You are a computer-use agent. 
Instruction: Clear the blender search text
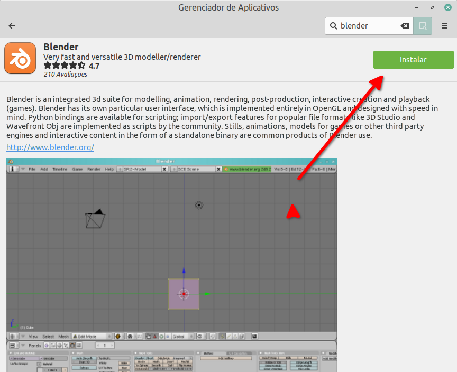pos(405,26)
